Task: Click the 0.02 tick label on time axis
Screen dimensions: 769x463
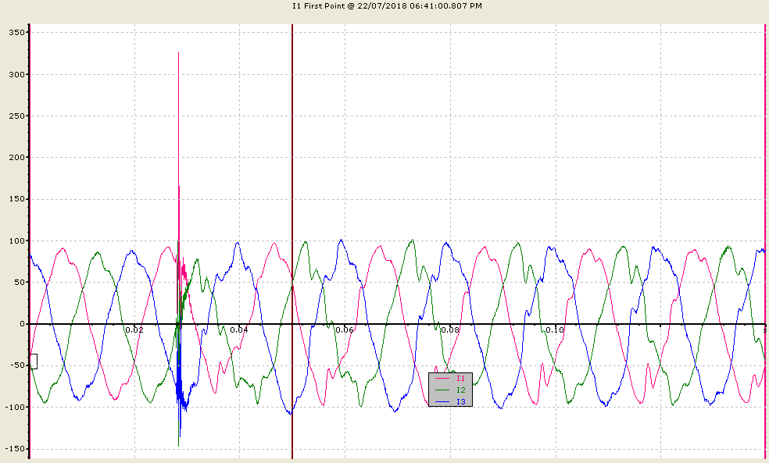Action: coord(134,329)
